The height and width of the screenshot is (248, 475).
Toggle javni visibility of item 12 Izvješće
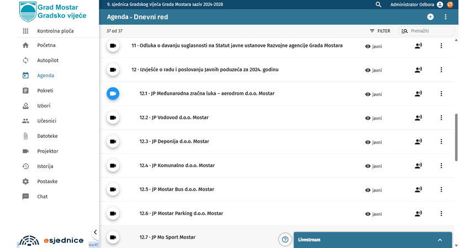(x=373, y=70)
